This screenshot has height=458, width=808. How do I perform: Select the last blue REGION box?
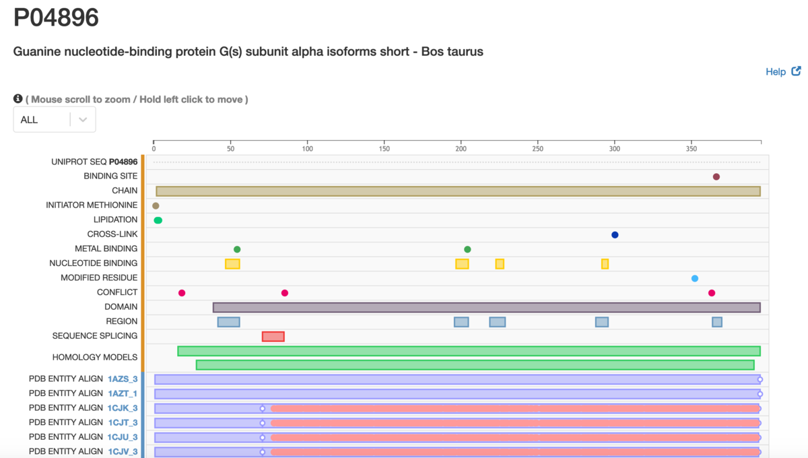coord(717,322)
